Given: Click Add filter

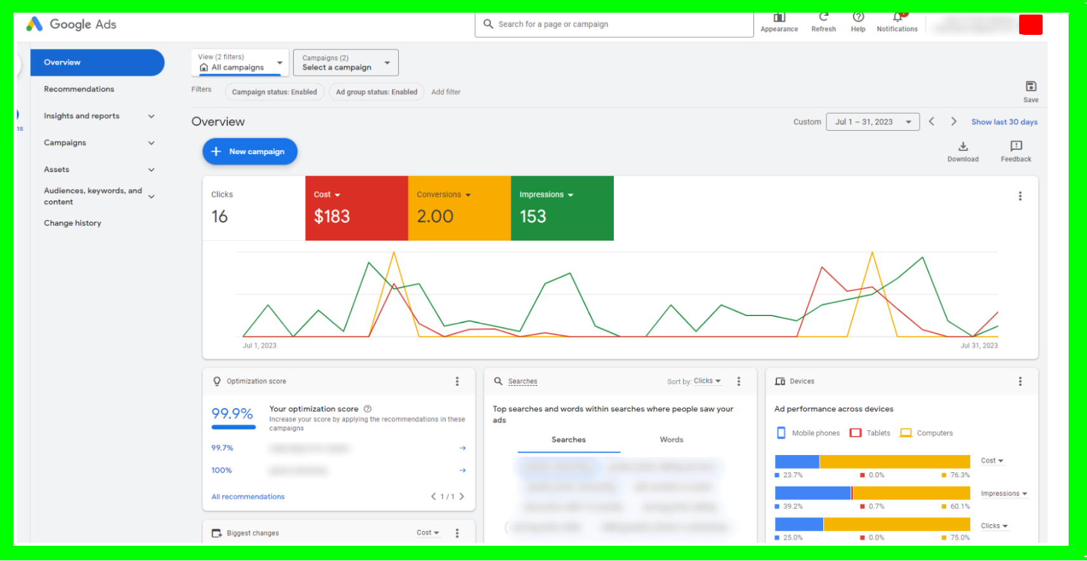Looking at the screenshot, I should point(446,92).
